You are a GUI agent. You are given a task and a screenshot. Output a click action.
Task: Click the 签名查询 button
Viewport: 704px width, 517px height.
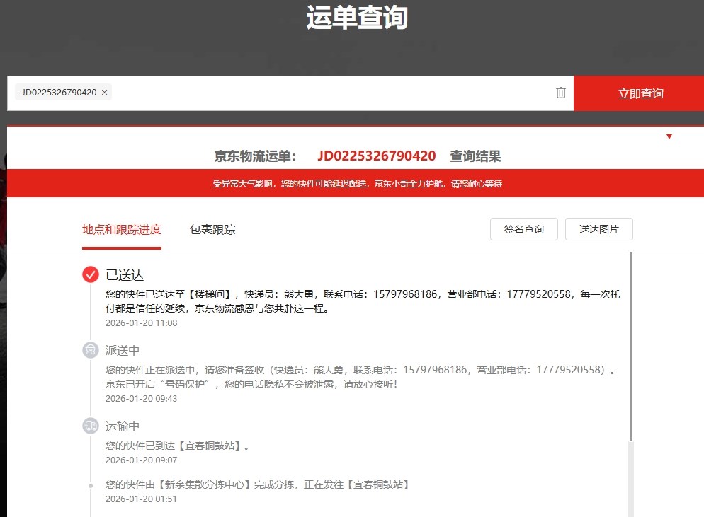[523, 229]
